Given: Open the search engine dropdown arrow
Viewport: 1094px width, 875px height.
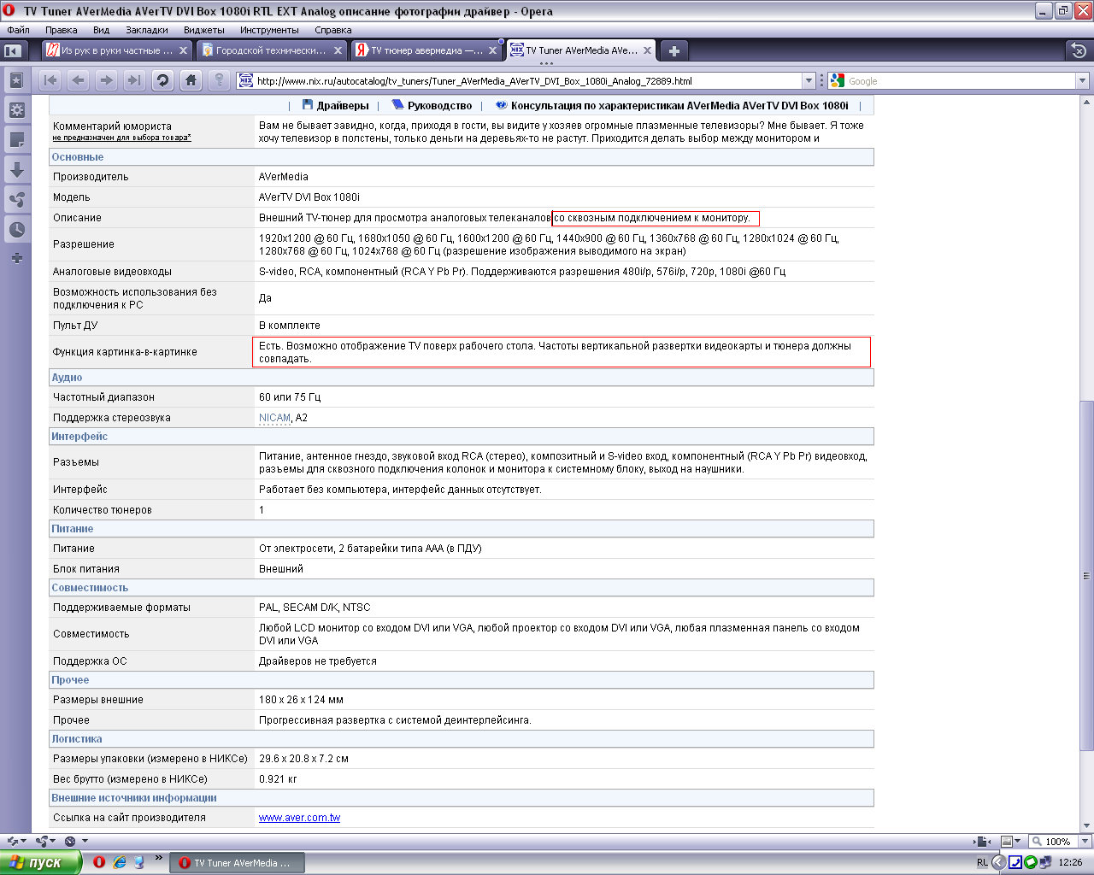Looking at the screenshot, I should point(1082,81).
